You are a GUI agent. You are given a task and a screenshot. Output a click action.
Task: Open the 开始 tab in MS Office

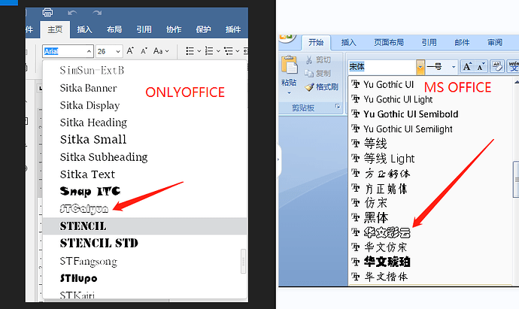point(316,42)
